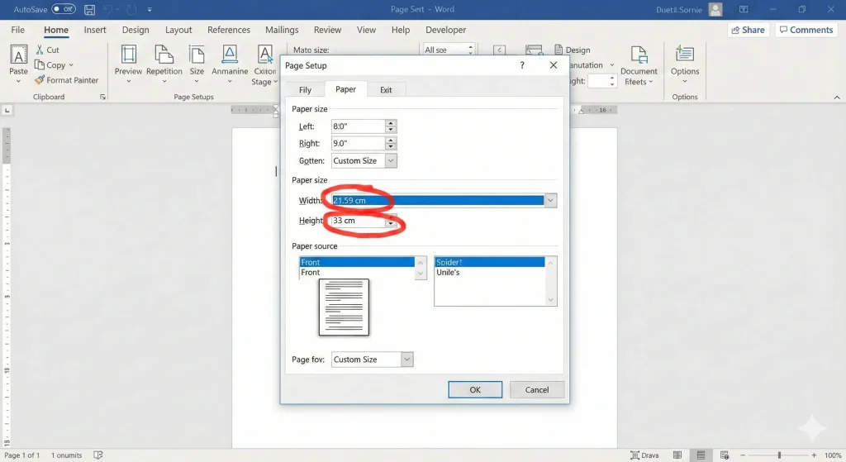
Task: Select the second Front list entry
Action: 357,272
